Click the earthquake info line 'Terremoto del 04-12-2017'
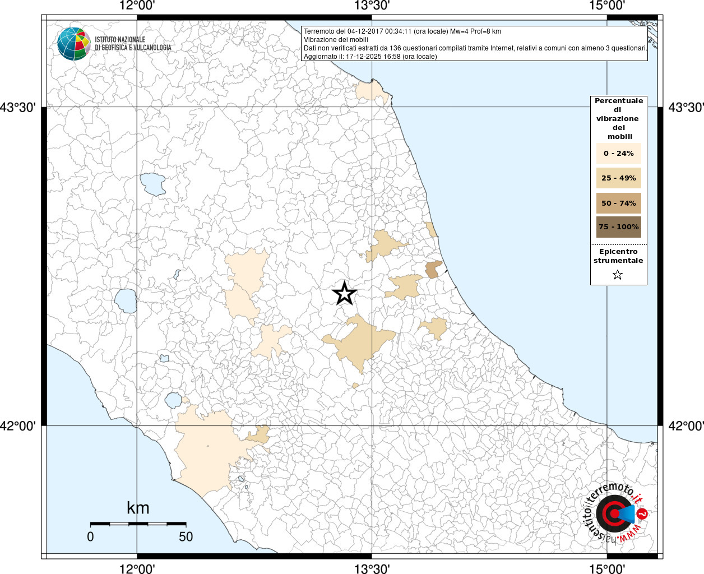The image size is (704, 574). tap(402, 31)
